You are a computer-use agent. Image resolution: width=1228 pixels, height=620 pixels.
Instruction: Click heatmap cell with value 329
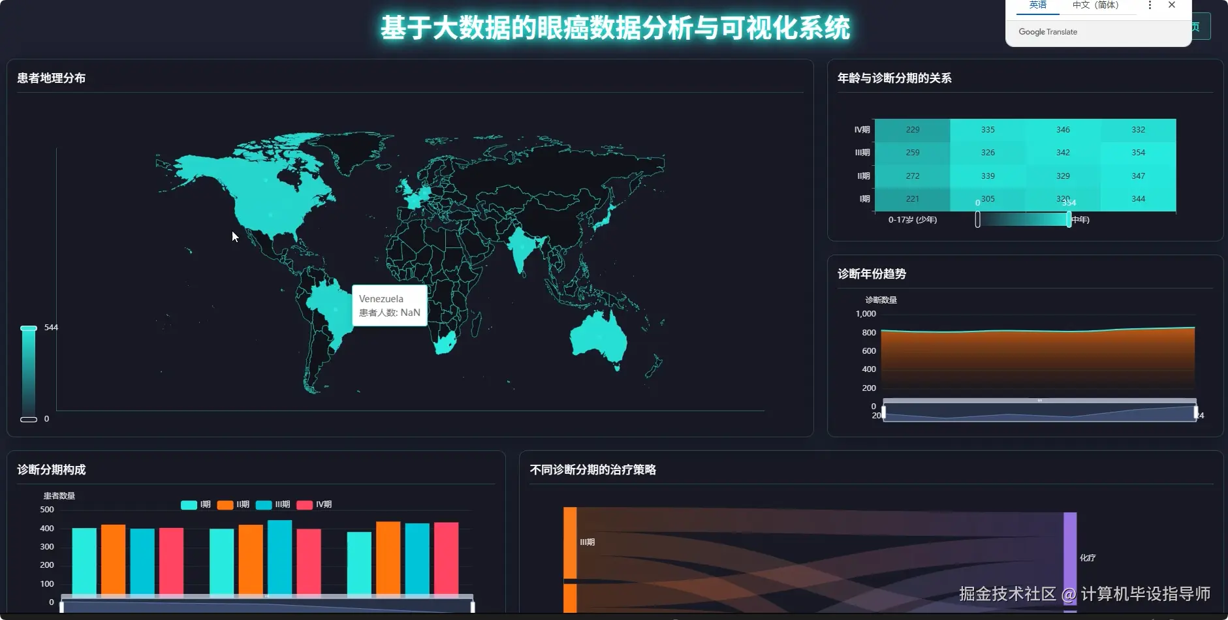coord(1063,176)
